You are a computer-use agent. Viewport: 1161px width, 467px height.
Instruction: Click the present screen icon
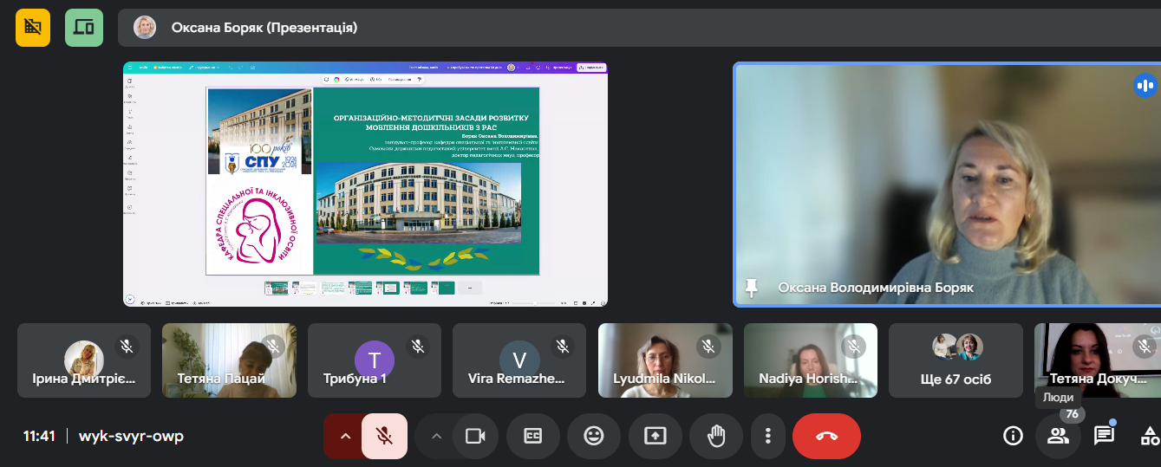tap(656, 436)
